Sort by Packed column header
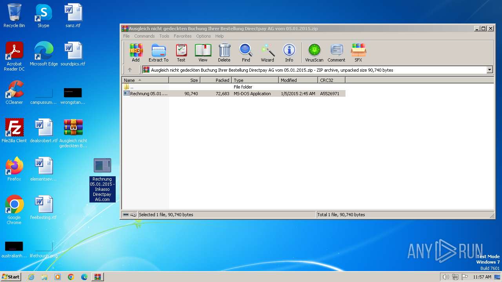The image size is (502, 282). 216,80
